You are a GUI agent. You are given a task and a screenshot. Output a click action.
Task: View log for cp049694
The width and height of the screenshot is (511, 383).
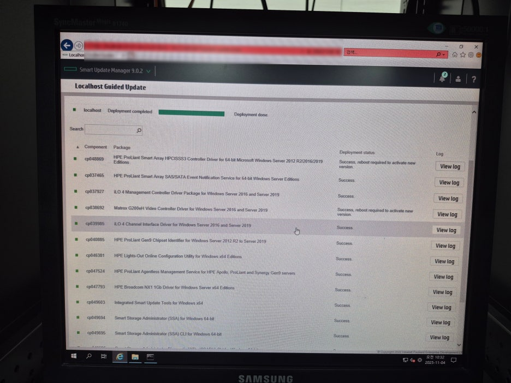pos(440,322)
